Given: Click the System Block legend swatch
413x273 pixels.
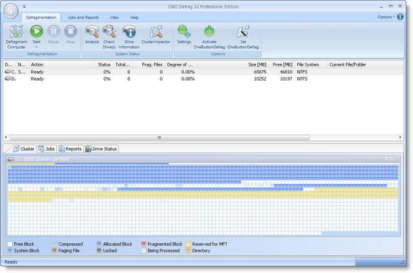Looking at the screenshot, I should [10, 251].
